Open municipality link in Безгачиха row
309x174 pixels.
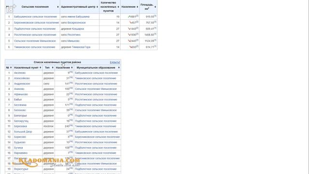click(96, 105)
